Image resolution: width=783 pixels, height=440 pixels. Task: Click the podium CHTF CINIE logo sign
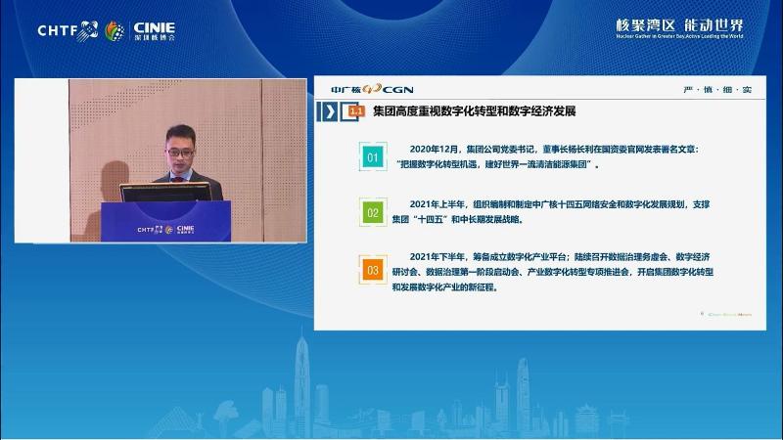[165, 231]
